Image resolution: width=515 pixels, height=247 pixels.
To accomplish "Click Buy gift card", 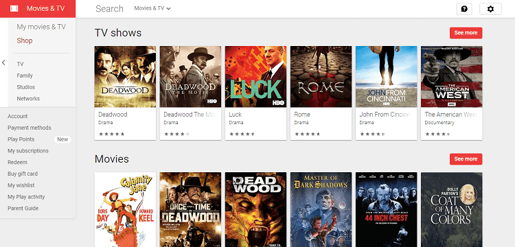I will [x=23, y=174].
